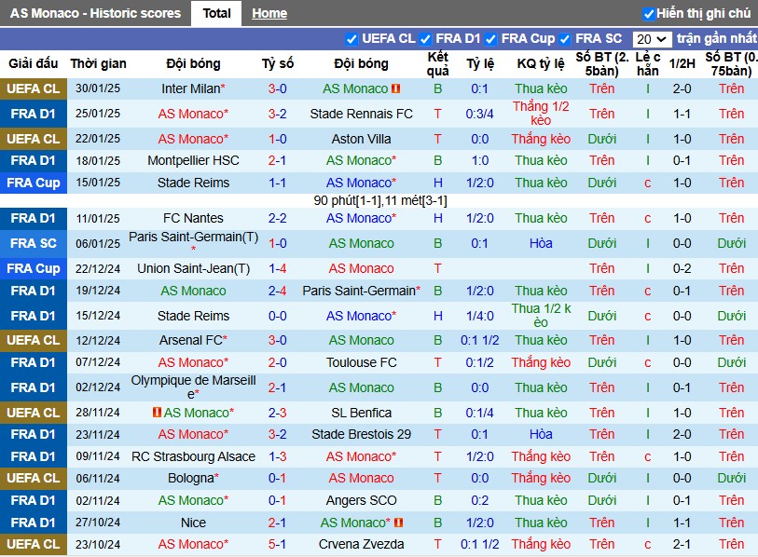Click the 1/4:0 odds in the 15/12/24 row
The image size is (758, 557).
click(479, 316)
